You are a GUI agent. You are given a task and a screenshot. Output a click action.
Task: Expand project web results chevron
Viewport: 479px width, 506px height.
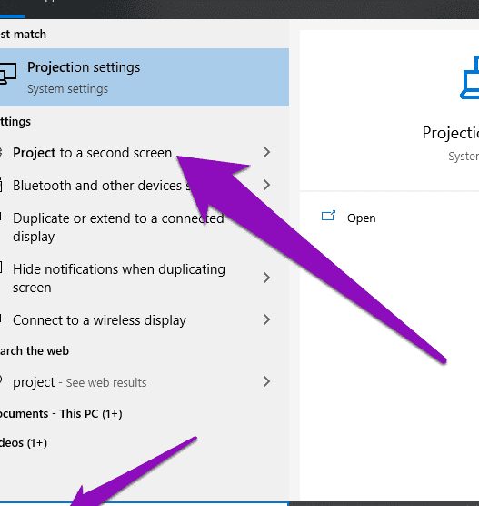(266, 381)
